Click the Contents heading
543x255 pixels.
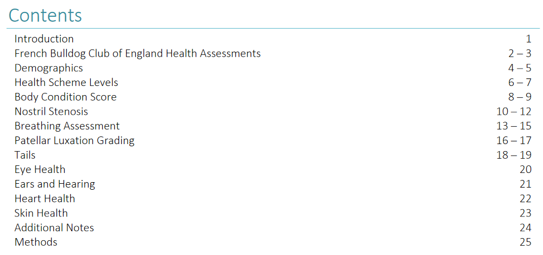(45, 15)
